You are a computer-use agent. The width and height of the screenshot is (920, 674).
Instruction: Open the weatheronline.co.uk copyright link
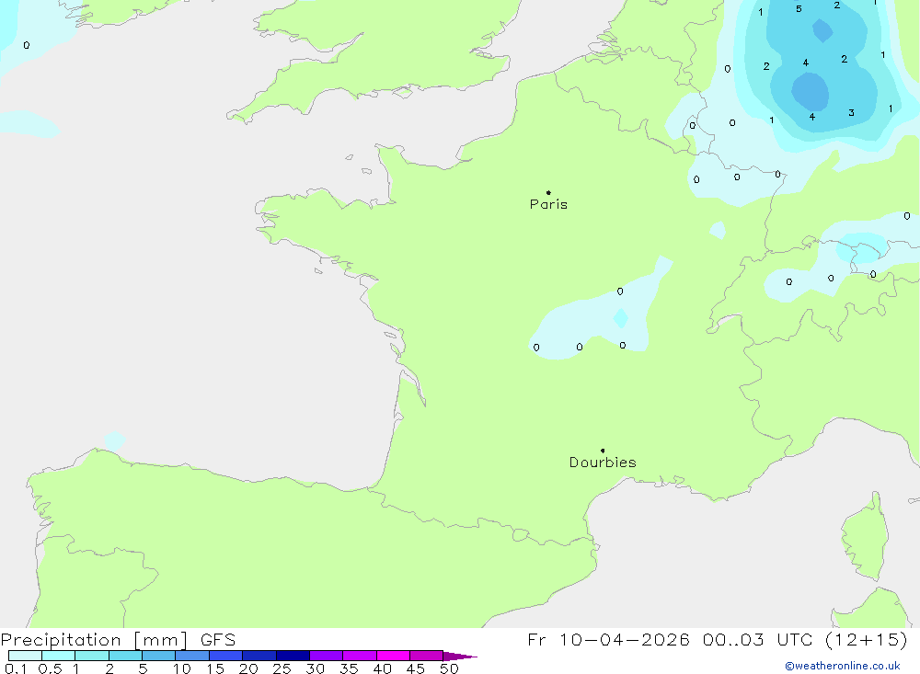tap(843, 666)
